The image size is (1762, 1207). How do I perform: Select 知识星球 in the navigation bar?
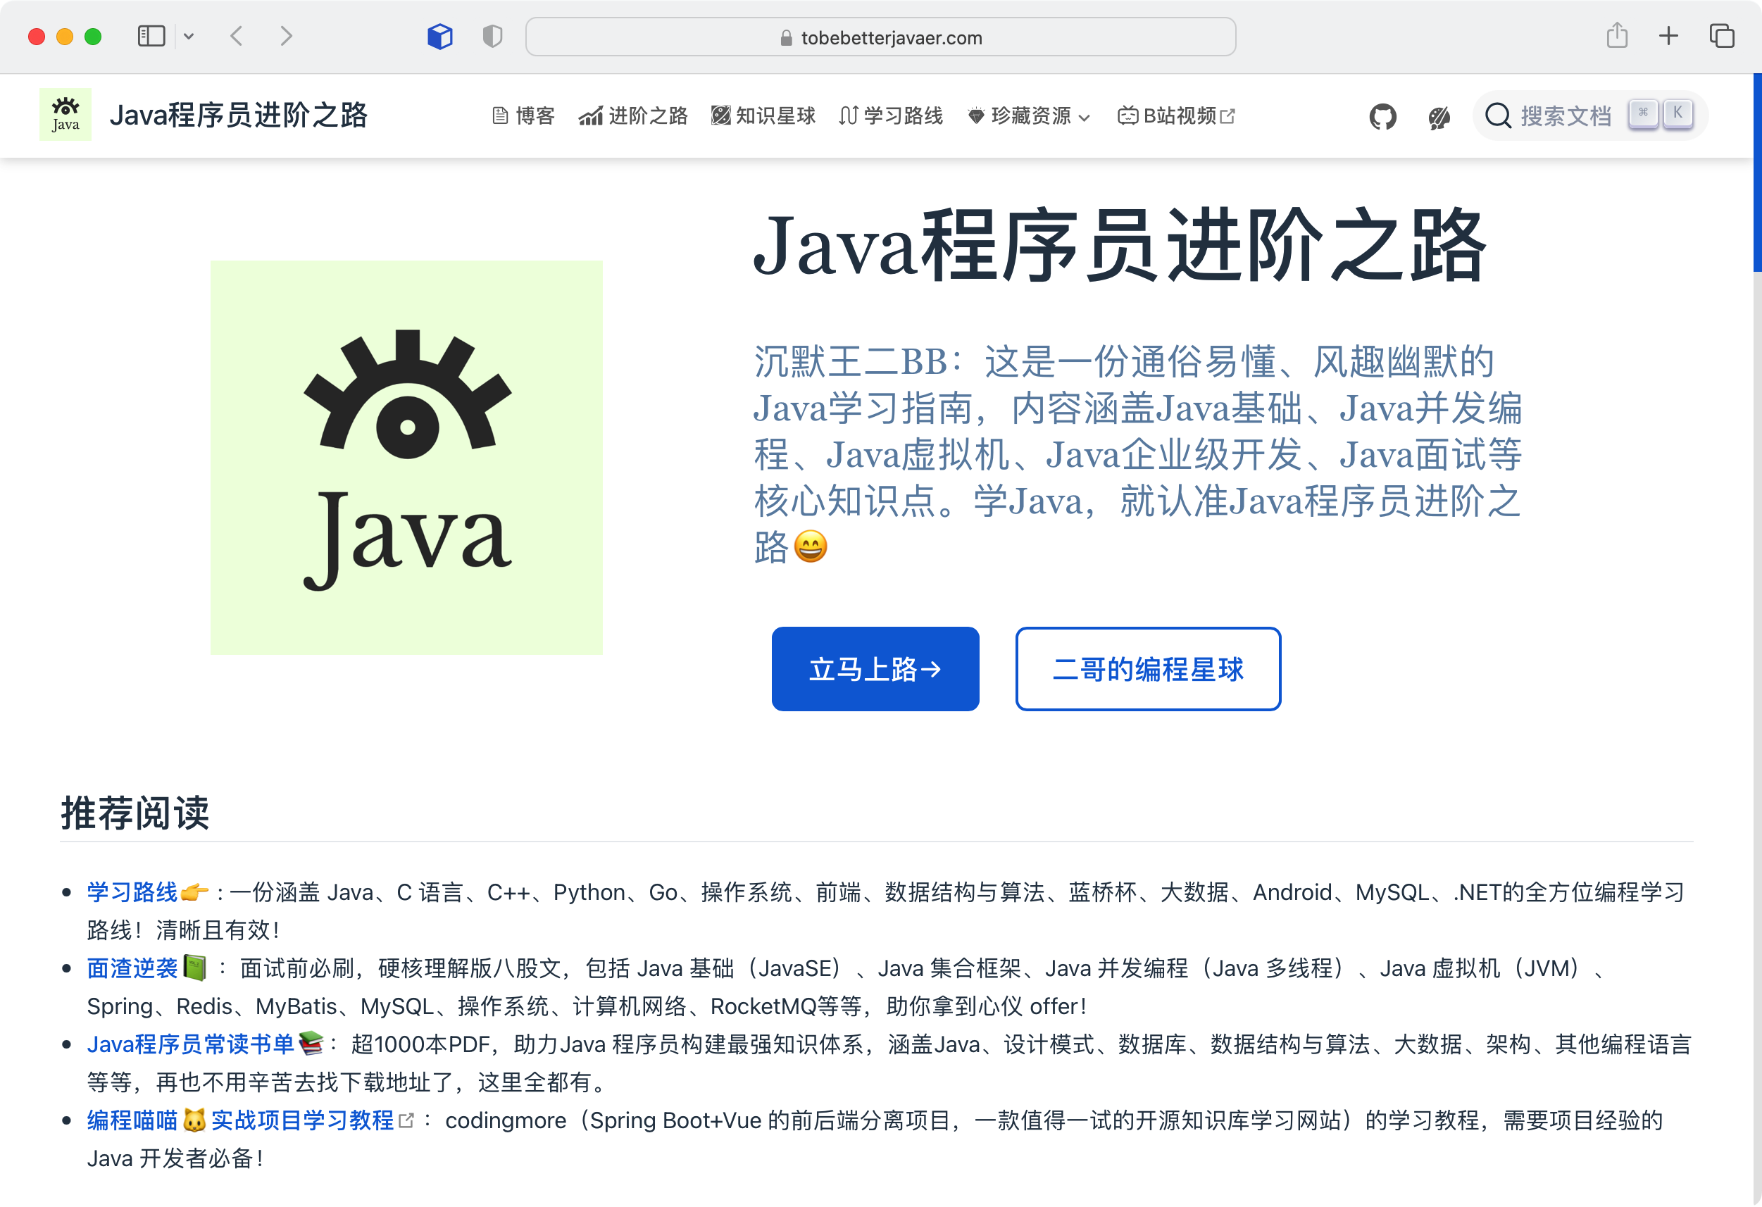pos(763,116)
